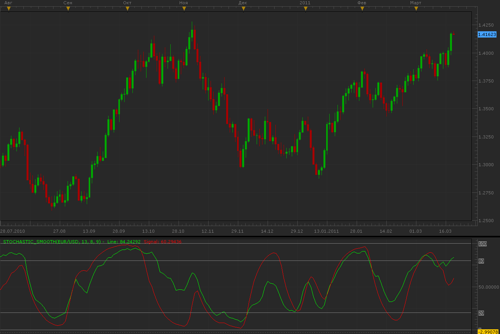Viewport: 500px width, 334px height.
Task: Click the 20 oversold level tag
Action: tap(481, 313)
